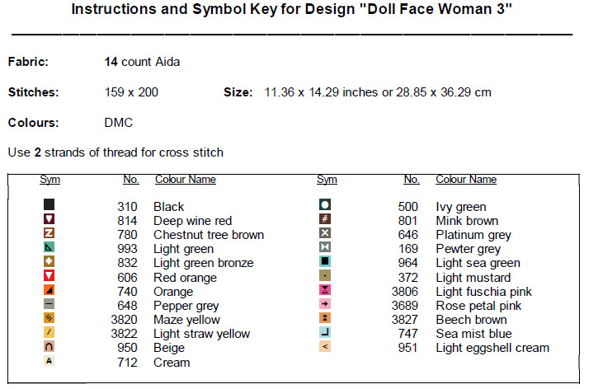The width and height of the screenshot is (589, 389).
Task: Click the Ivy green symbol icon
Action: tap(325, 204)
